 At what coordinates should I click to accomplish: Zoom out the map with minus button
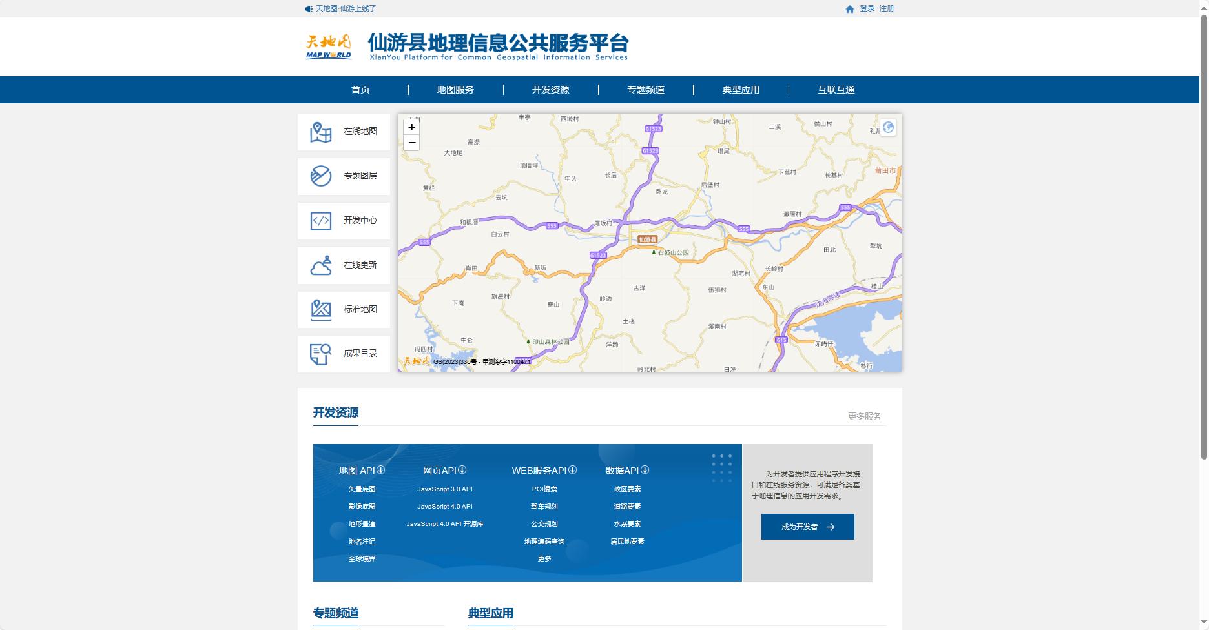(x=411, y=143)
